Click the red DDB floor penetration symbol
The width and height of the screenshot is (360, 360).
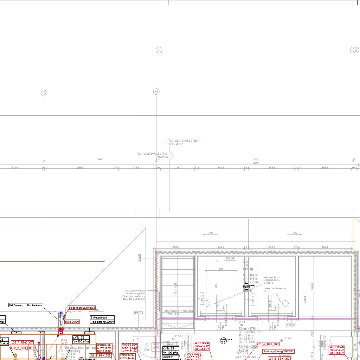60,330
